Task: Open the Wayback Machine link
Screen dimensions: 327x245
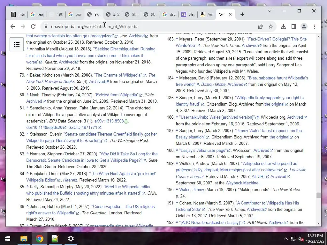Action: (242, 183)
